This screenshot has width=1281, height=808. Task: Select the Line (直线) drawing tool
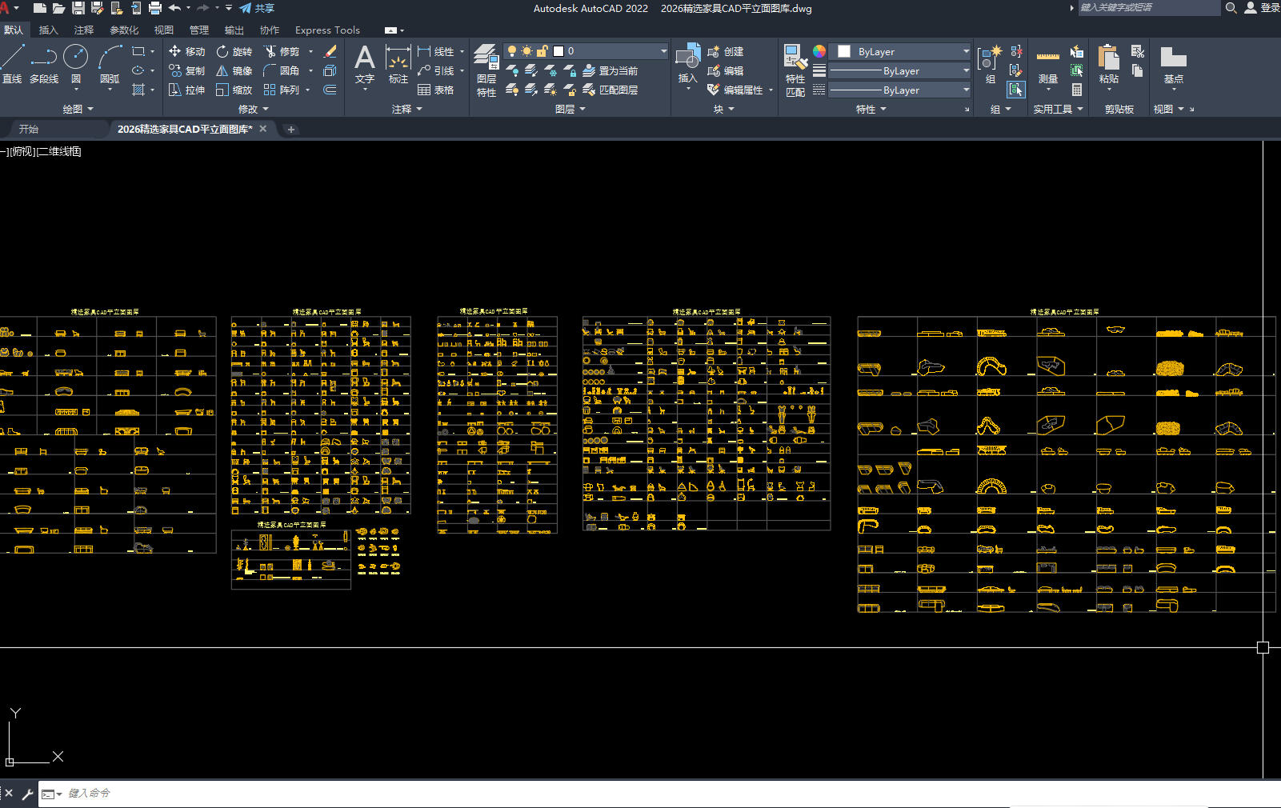click(12, 64)
